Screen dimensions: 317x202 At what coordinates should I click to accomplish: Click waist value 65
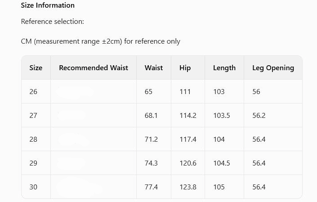pos(149,92)
